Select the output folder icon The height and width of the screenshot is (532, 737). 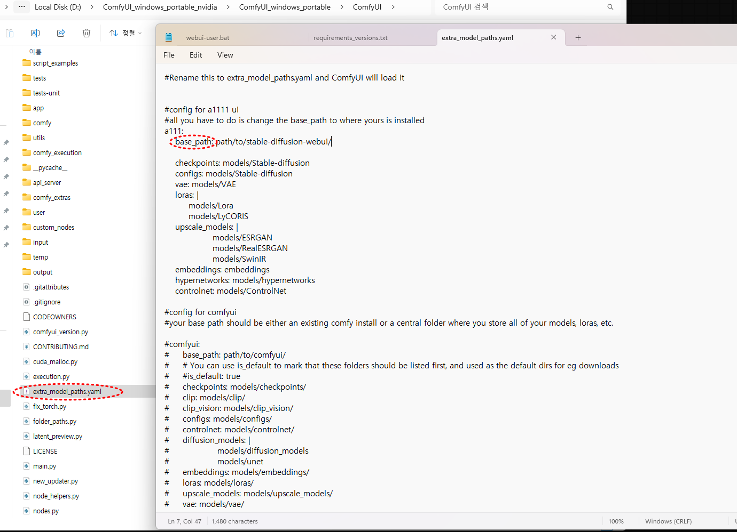coord(27,272)
